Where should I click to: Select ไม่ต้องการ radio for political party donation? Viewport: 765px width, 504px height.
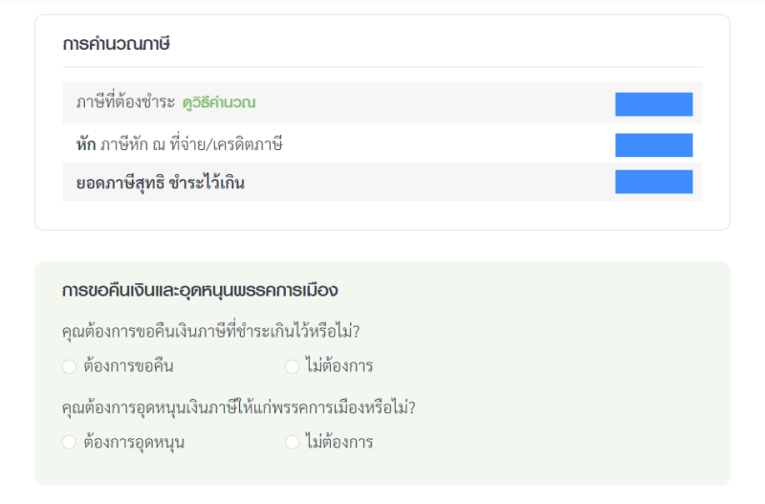pyautogui.click(x=292, y=442)
